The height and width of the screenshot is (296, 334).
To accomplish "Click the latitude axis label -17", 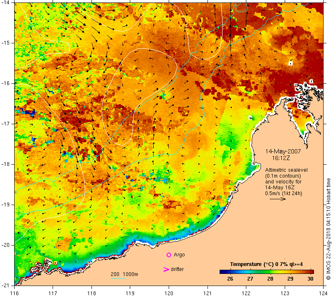I will pyautogui.click(x=5, y=123).
